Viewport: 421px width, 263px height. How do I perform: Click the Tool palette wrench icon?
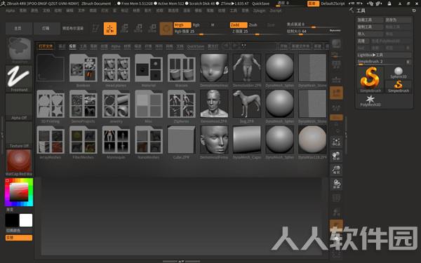click(x=352, y=11)
